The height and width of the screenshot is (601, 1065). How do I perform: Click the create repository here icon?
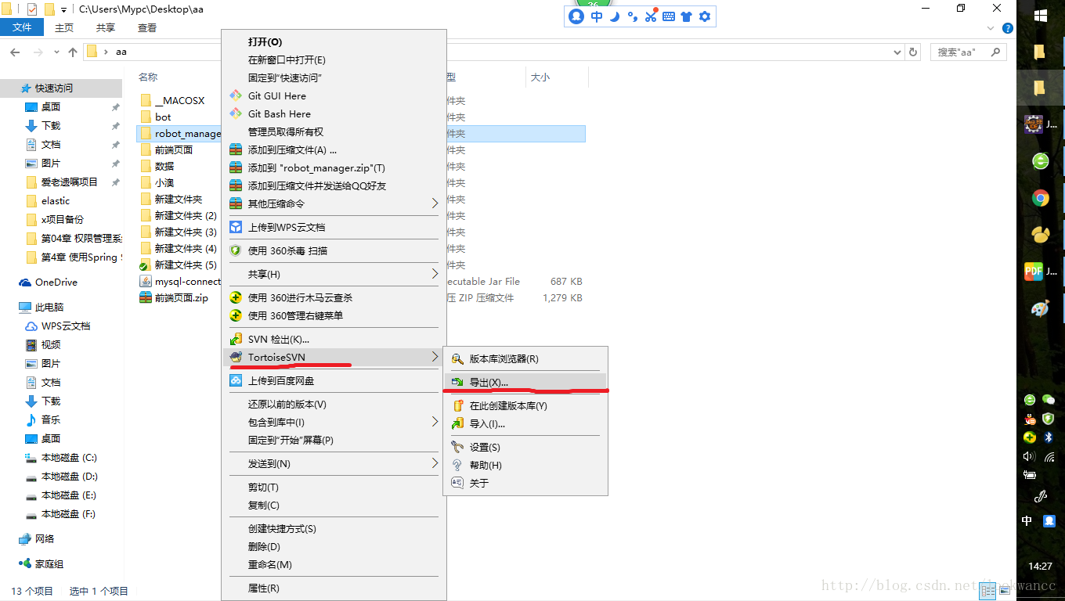(x=457, y=405)
